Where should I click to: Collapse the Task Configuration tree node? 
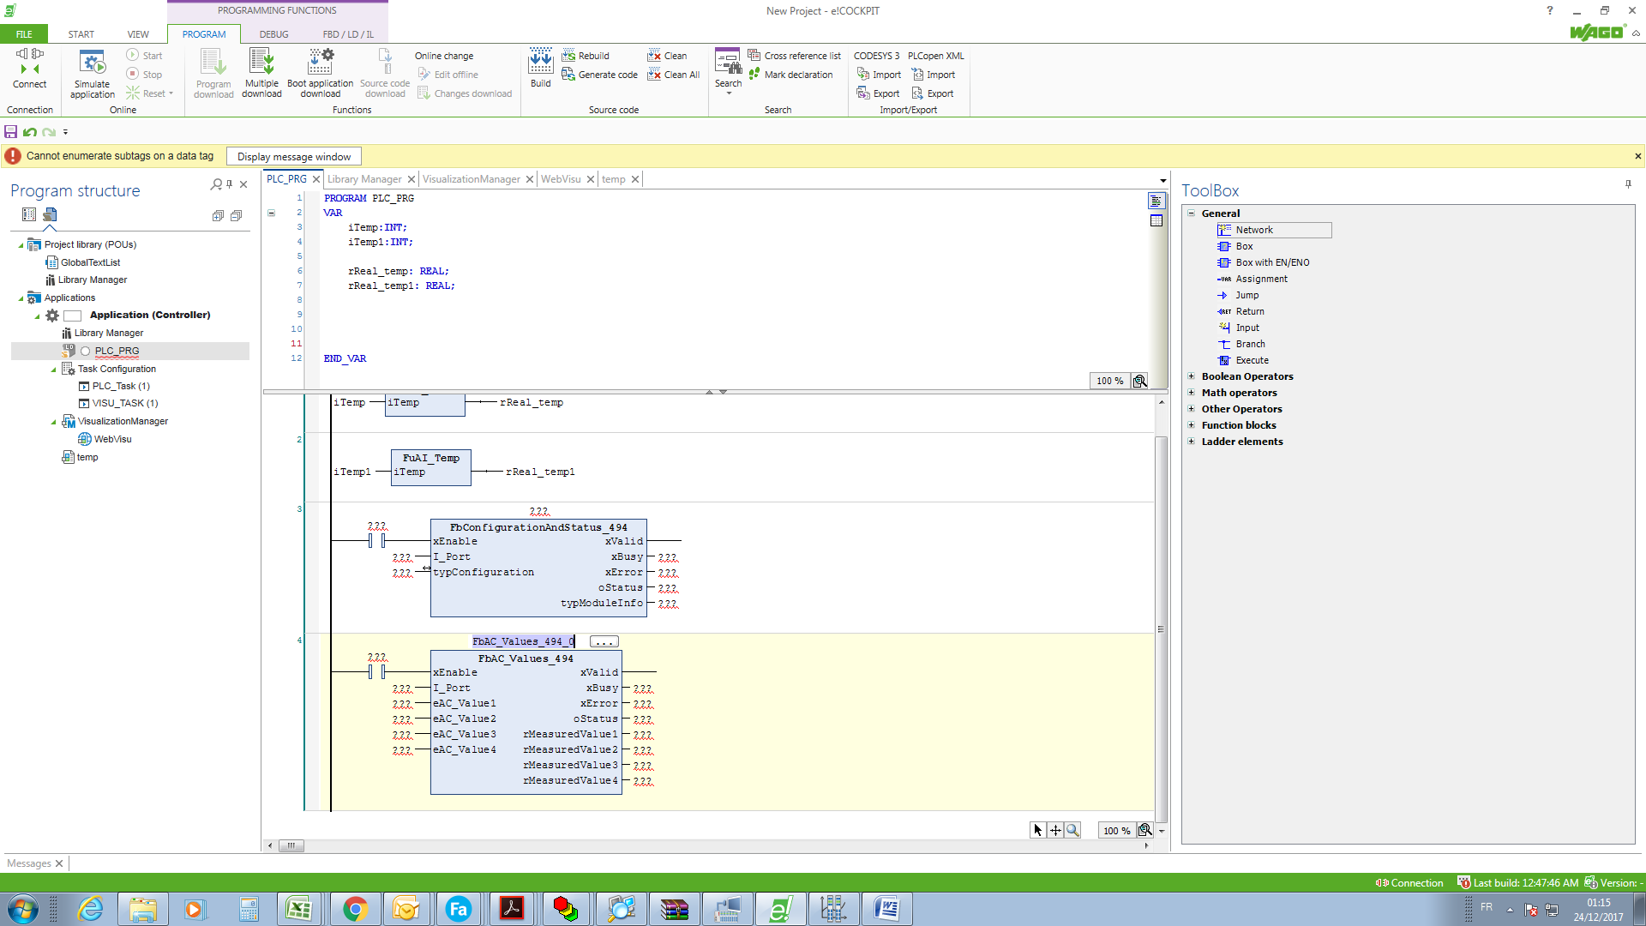(x=53, y=370)
